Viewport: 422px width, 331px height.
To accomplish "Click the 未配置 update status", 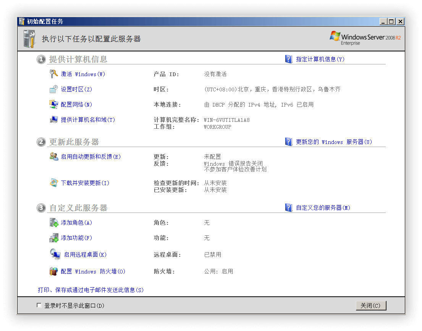I will point(212,157).
